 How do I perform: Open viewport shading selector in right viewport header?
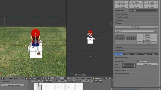coord(111,78)
